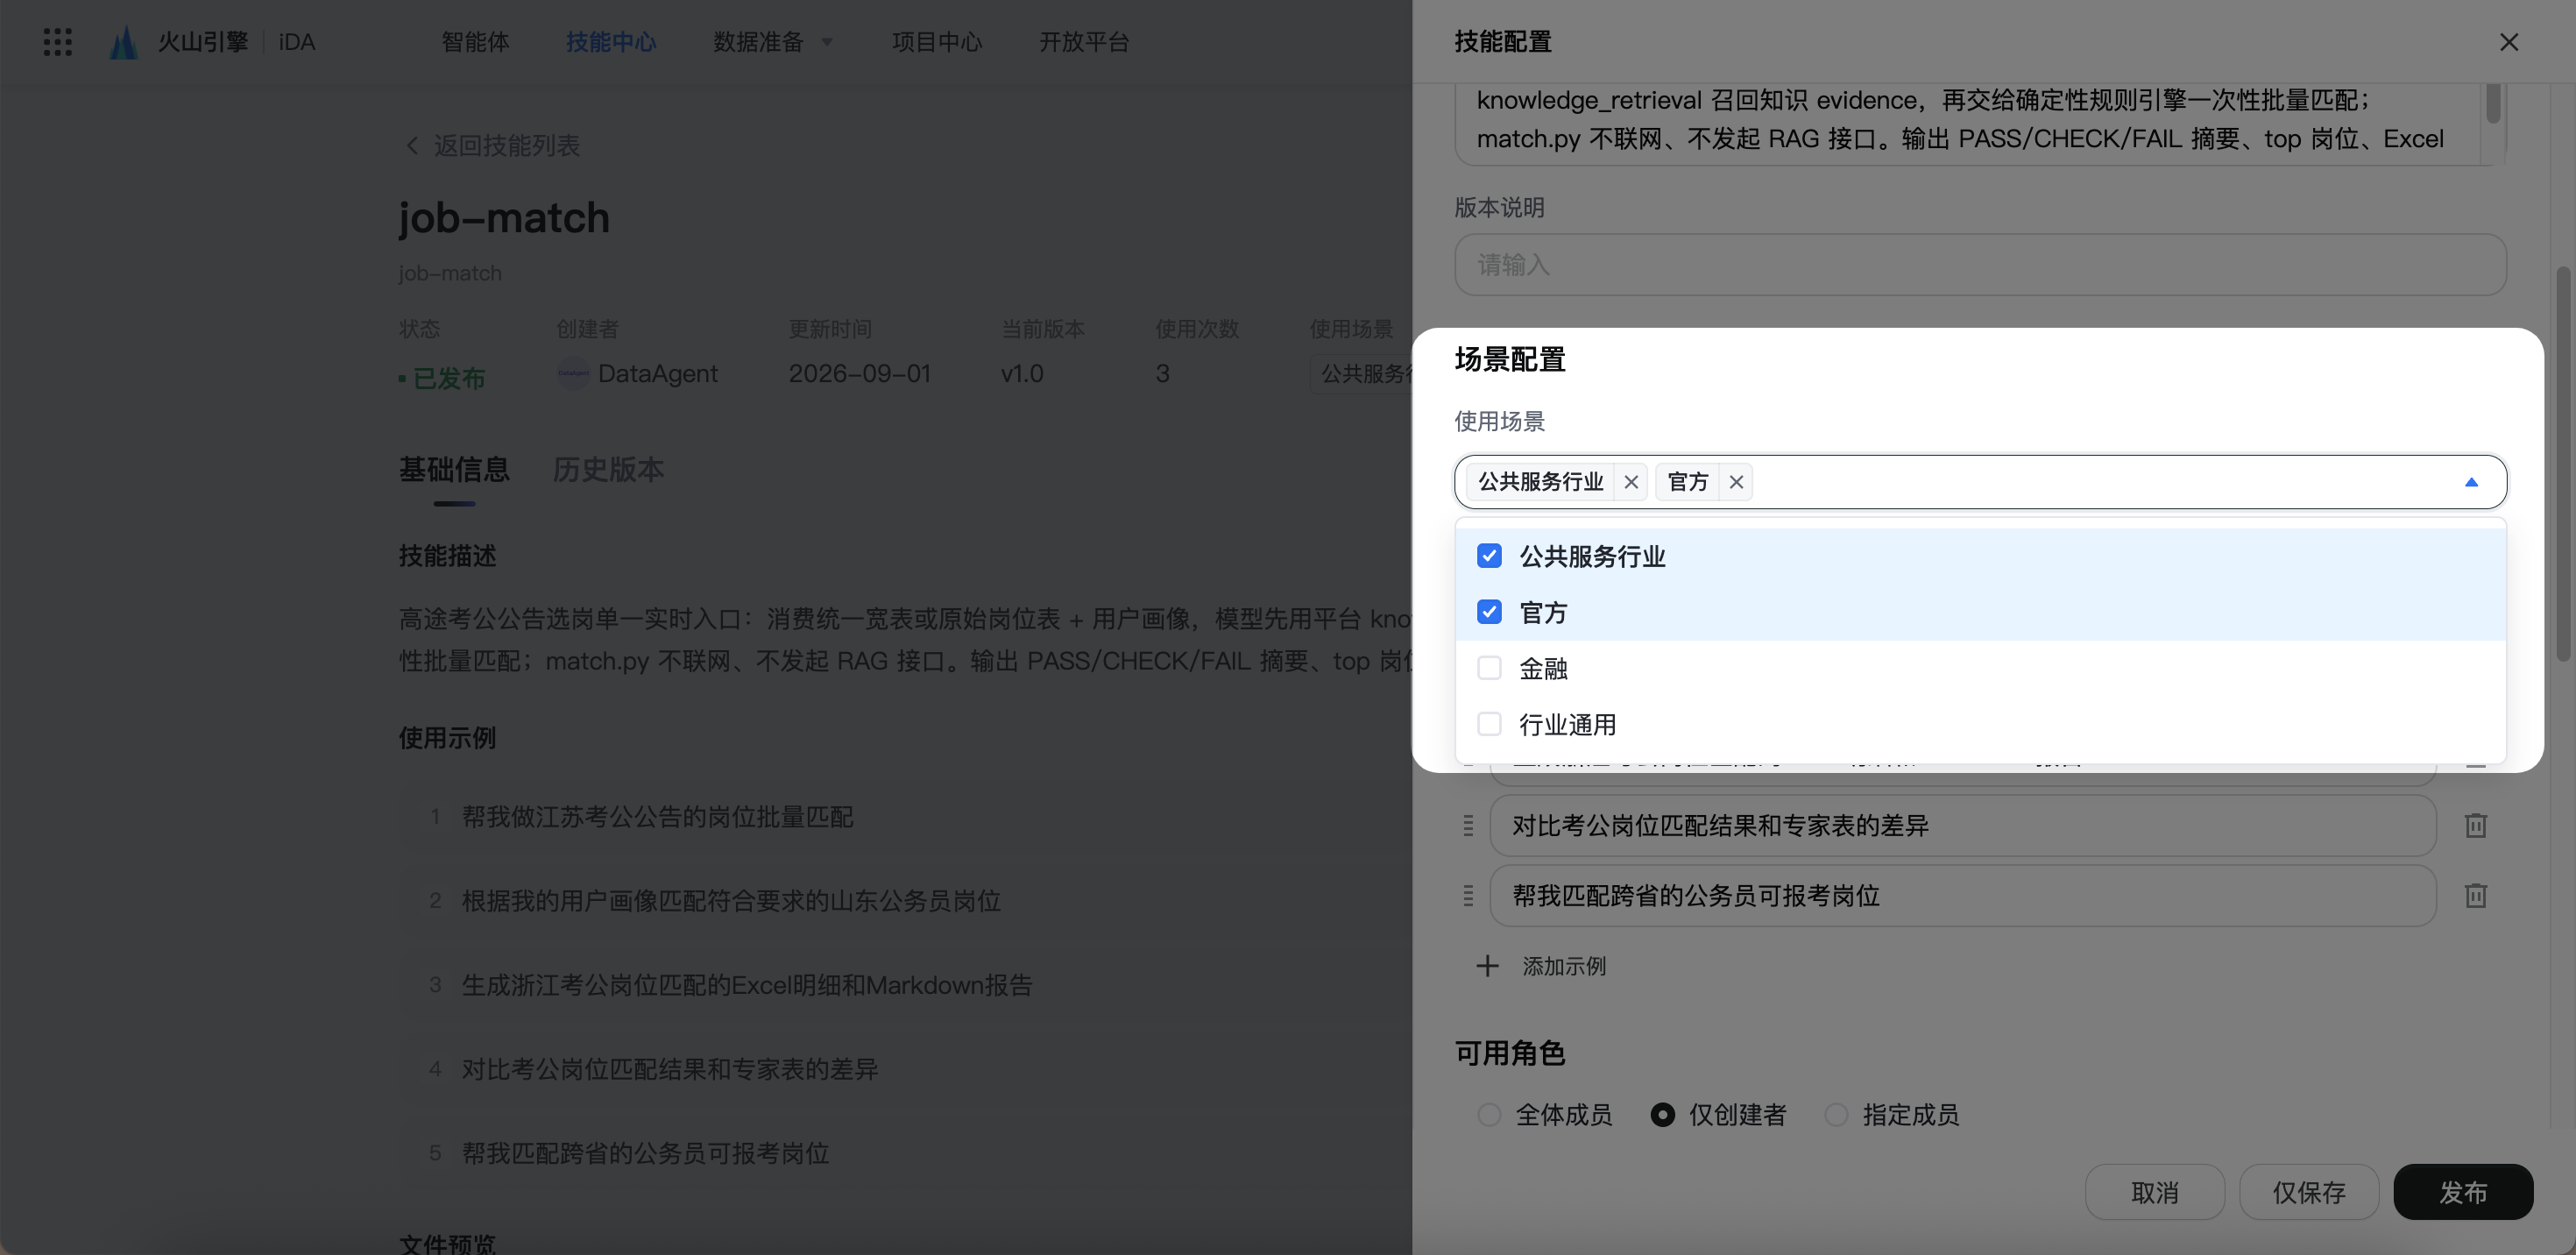Click the 取消 button

click(2154, 1192)
